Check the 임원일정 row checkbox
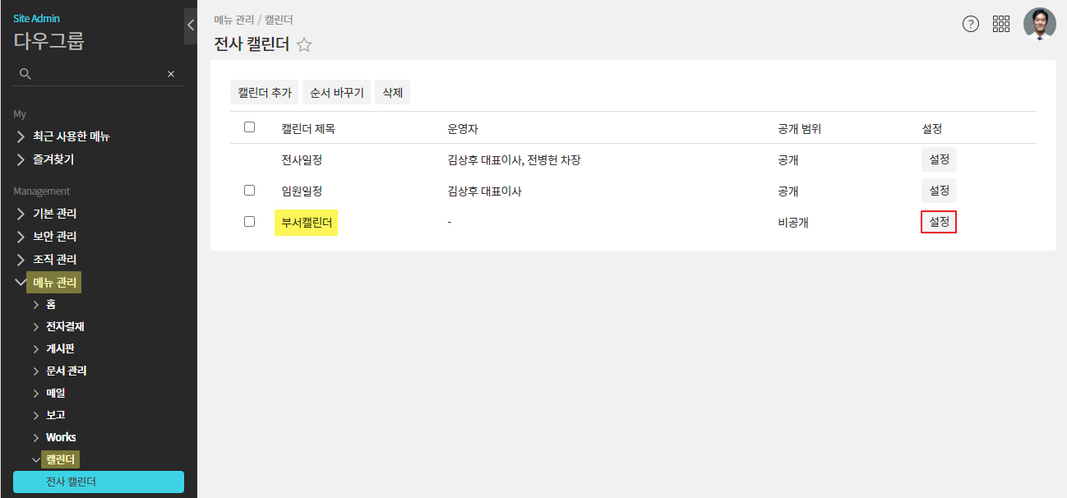Viewport: 1067px width, 498px height. click(250, 191)
